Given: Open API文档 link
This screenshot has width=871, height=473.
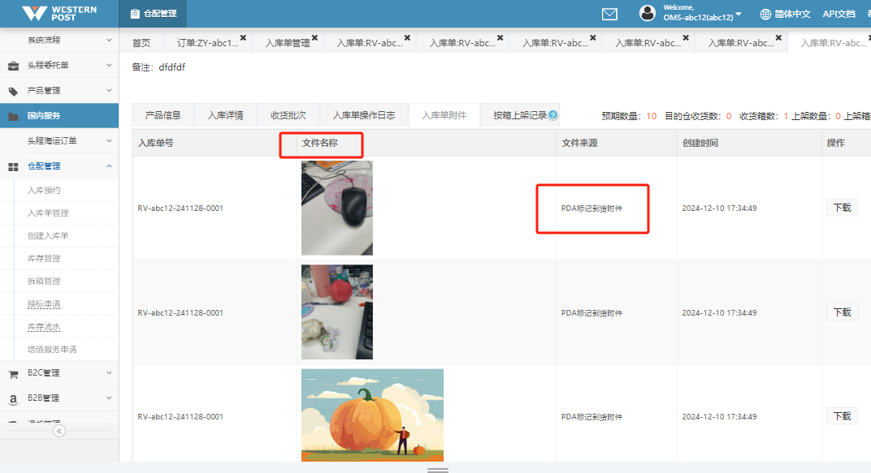Looking at the screenshot, I should point(838,14).
